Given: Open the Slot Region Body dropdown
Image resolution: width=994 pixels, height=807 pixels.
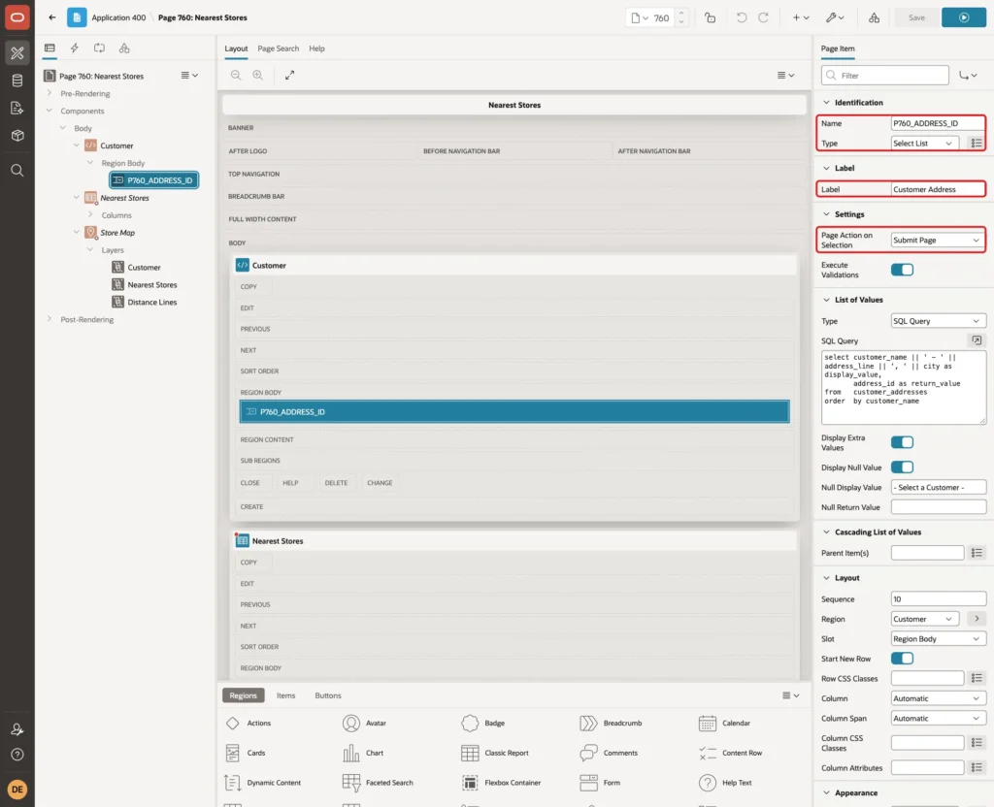Looking at the screenshot, I should 938,639.
